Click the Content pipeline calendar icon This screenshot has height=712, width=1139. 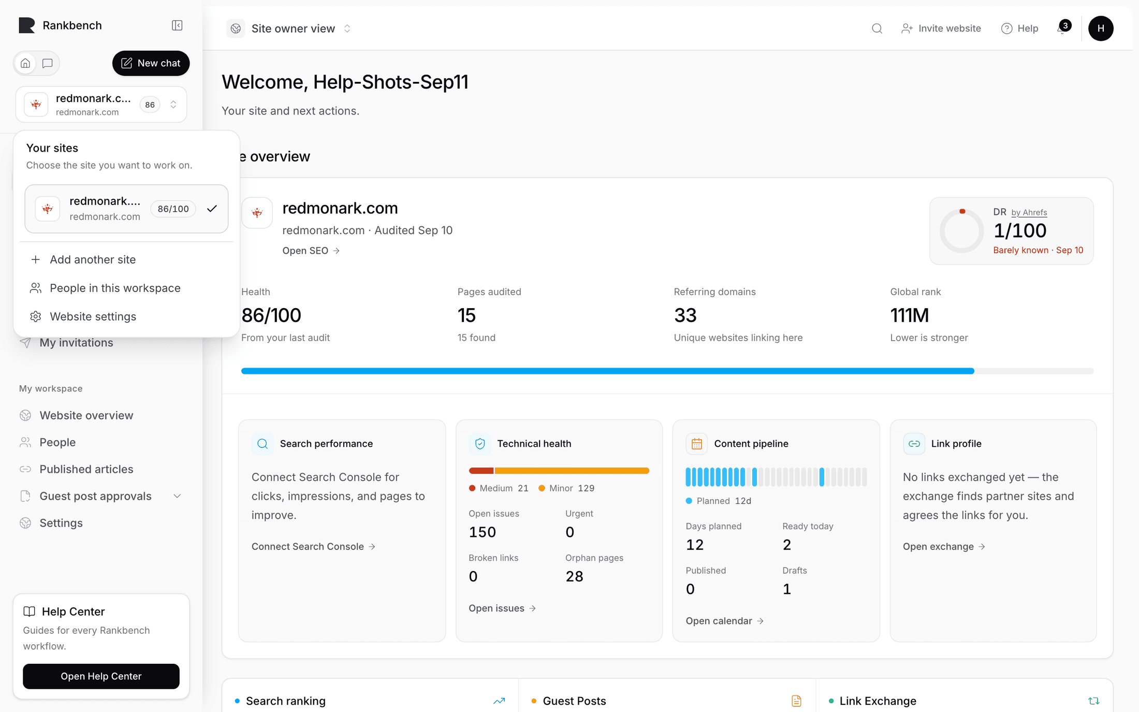(x=697, y=444)
